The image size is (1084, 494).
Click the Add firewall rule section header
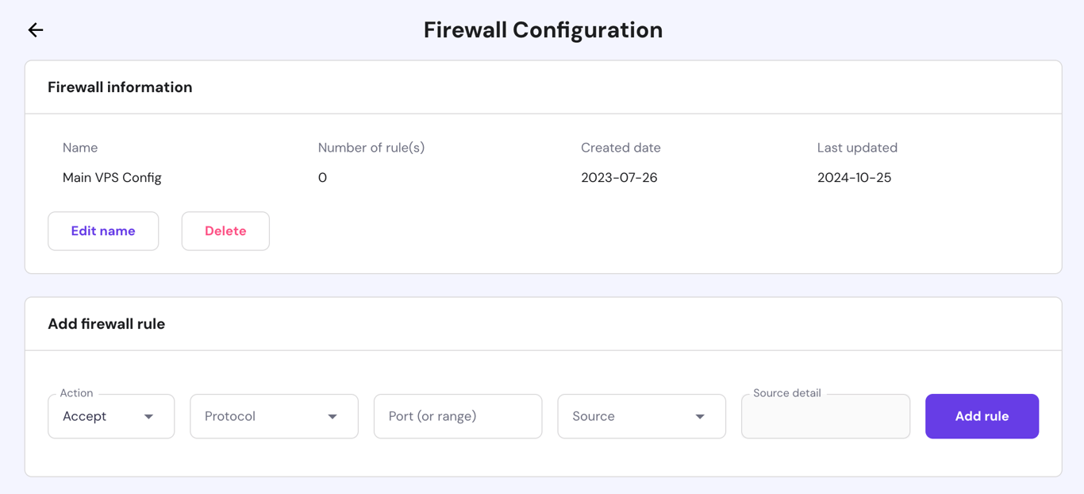[x=106, y=323]
